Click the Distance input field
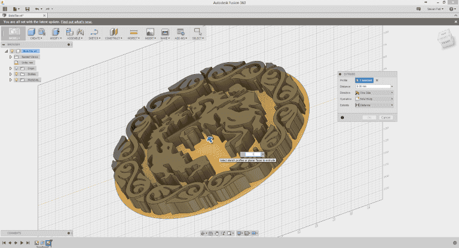The height and width of the screenshot is (248, 459). [373, 87]
